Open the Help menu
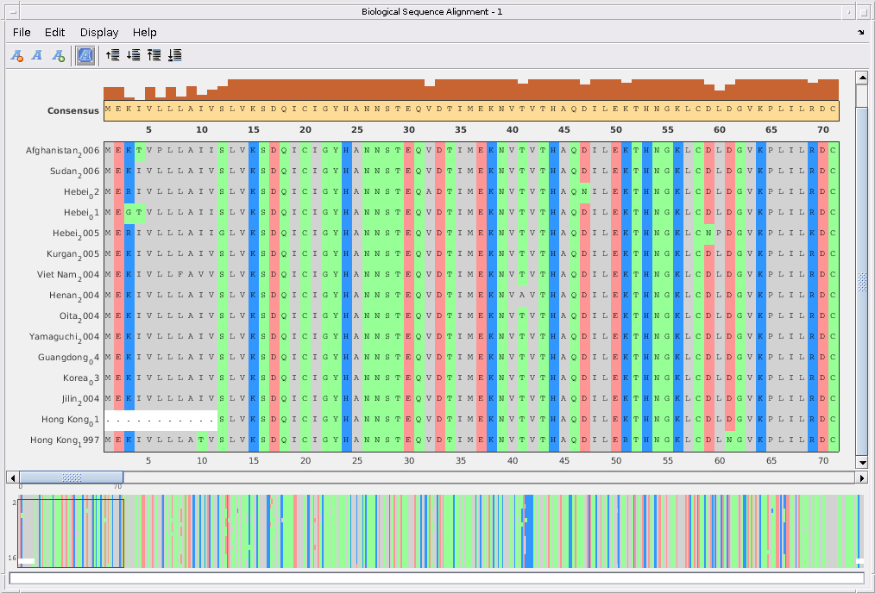Screen dimensions: 875x593 pos(144,33)
